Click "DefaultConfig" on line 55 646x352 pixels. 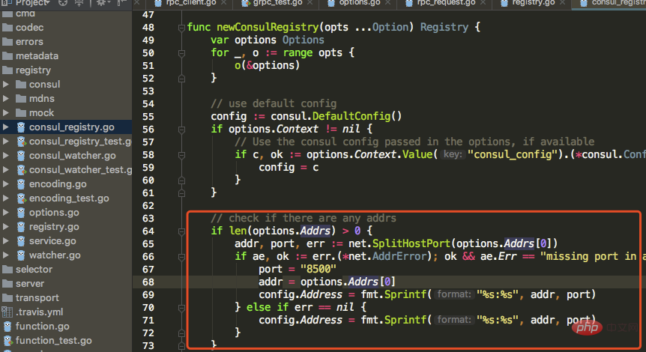(x=351, y=116)
